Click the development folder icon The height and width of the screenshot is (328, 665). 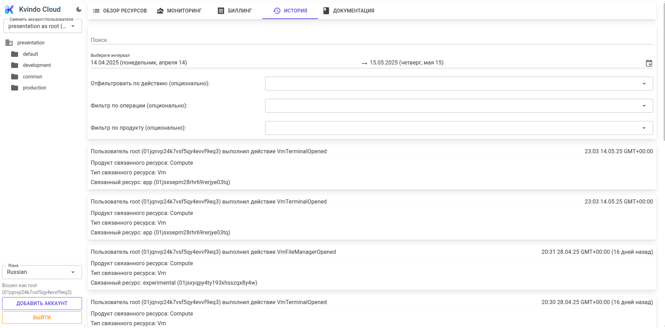15,65
